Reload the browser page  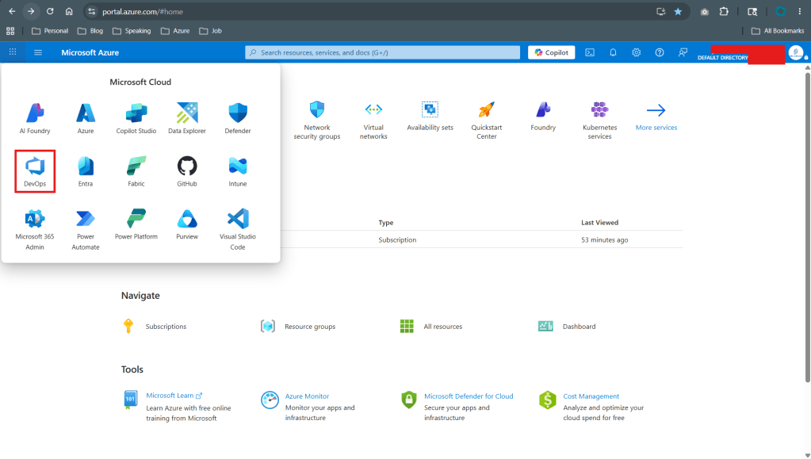(50, 11)
